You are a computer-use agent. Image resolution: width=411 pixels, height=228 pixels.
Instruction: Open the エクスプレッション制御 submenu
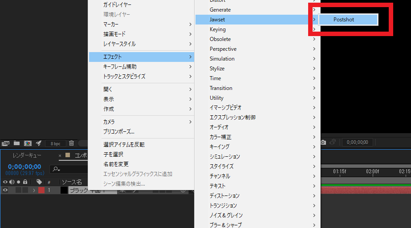[257, 118]
